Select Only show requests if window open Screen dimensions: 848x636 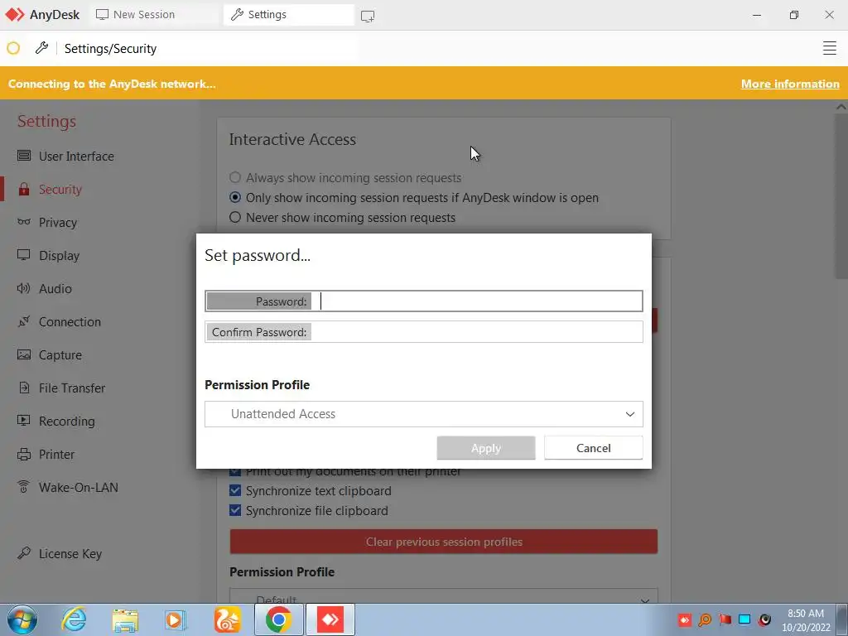pos(414,197)
